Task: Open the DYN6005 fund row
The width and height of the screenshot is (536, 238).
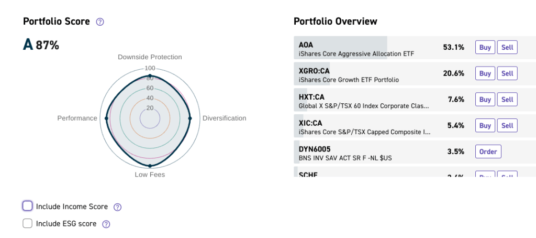Action: tap(366, 152)
